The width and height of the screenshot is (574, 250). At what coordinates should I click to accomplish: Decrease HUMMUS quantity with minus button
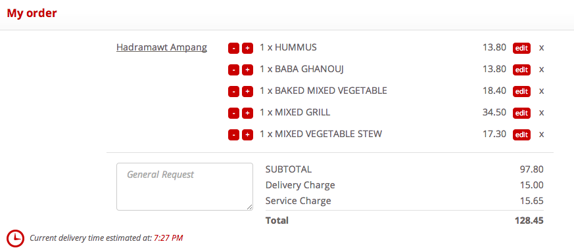click(x=233, y=48)
